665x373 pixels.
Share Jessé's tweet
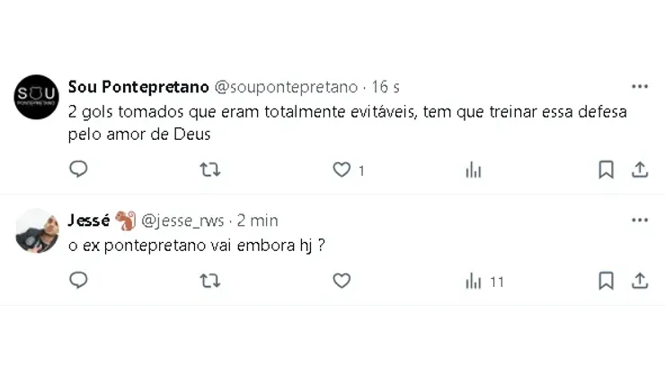[x=640, y=281]
